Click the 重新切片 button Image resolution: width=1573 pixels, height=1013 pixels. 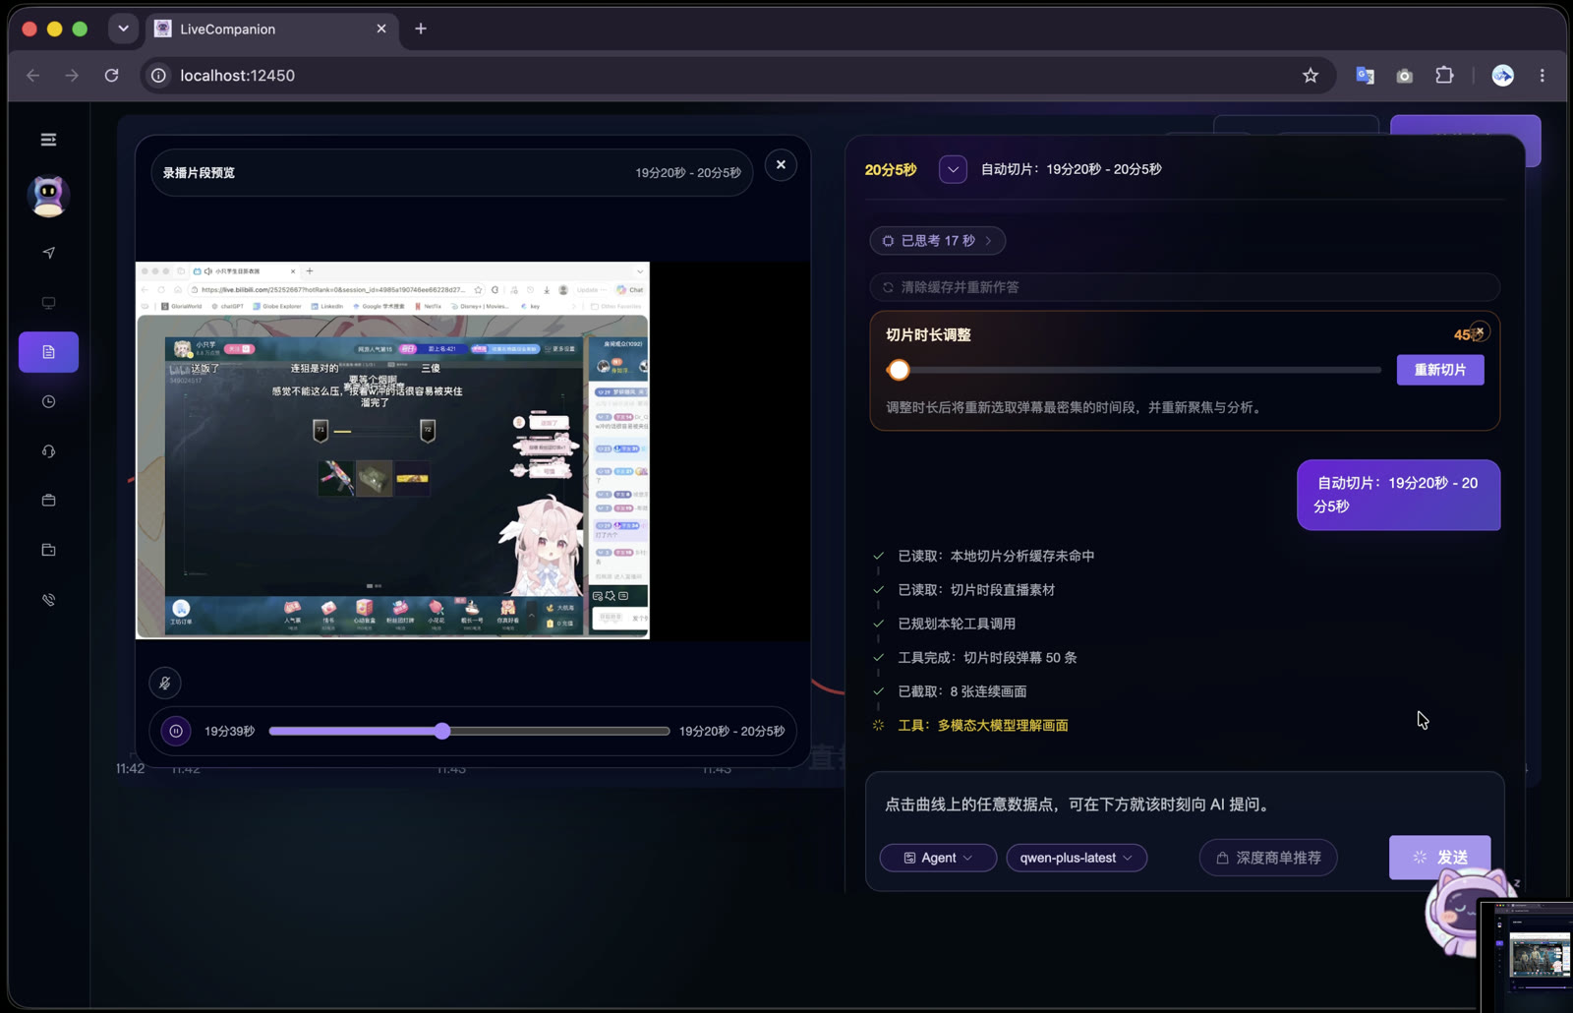tap(1440, 370)
